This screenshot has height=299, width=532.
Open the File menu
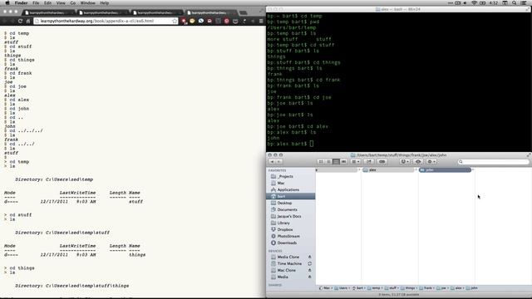pyautogui.click(x=36, y=2)
